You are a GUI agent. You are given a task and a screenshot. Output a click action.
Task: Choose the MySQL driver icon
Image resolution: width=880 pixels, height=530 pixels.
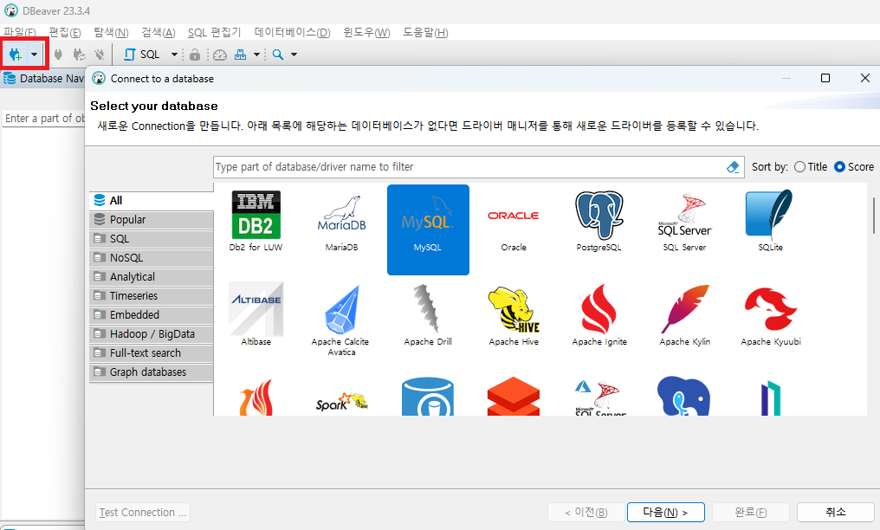(x=428, y=230)
